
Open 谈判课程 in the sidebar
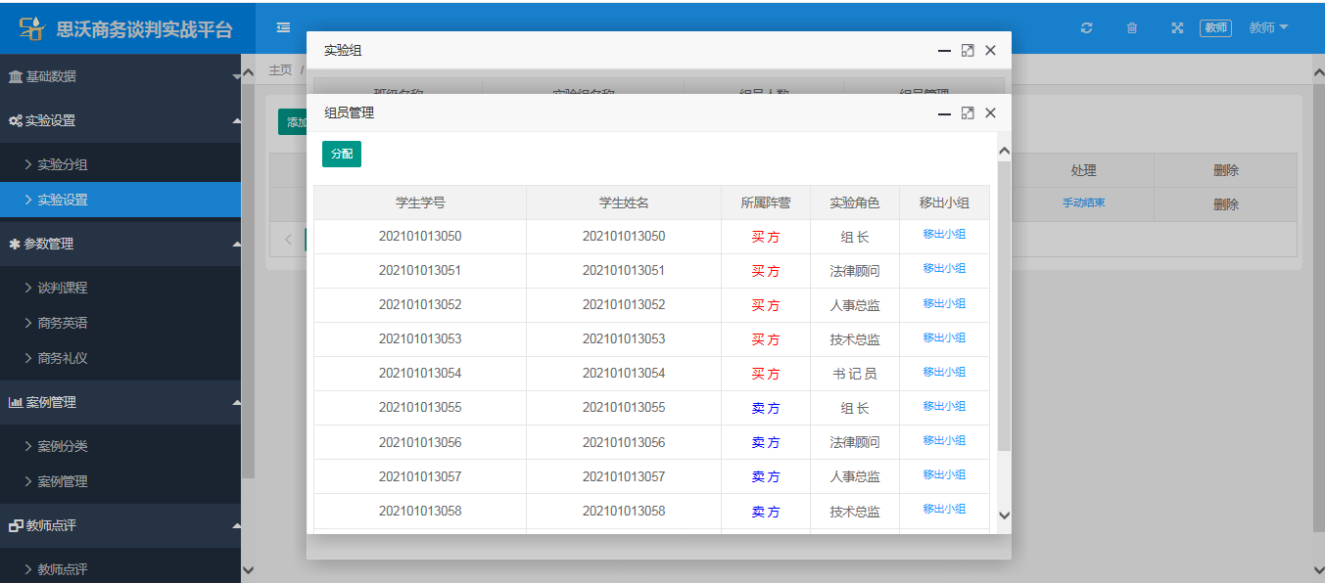tap(63, 288)
